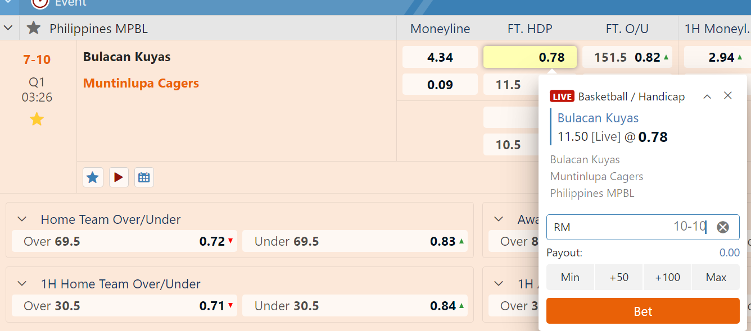Collapse 1H Home Team Over/Under section

click(22, 284)
